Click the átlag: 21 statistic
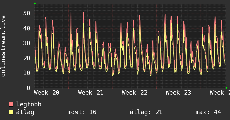This screenshot has width=230, height=120. [146, 112]
